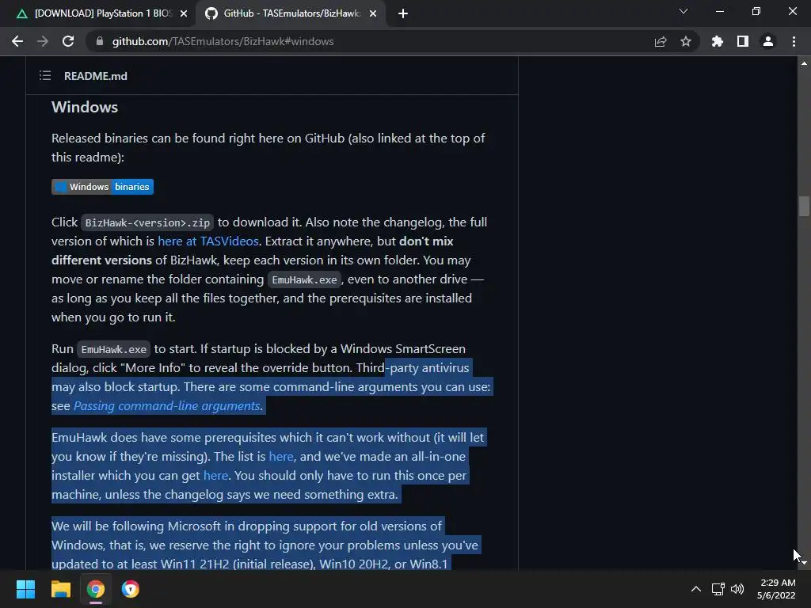Click the scrollbar down arrow
The height and width of the screenshot is (608, 811).
click(x=804, y=563)
